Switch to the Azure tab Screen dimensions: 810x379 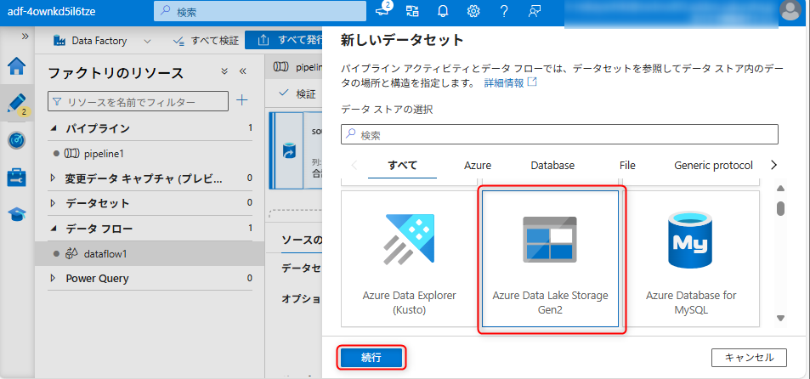478,166
